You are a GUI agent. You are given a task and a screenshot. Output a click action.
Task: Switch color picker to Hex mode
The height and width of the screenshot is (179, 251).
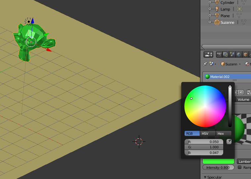[x=224, y=133]
